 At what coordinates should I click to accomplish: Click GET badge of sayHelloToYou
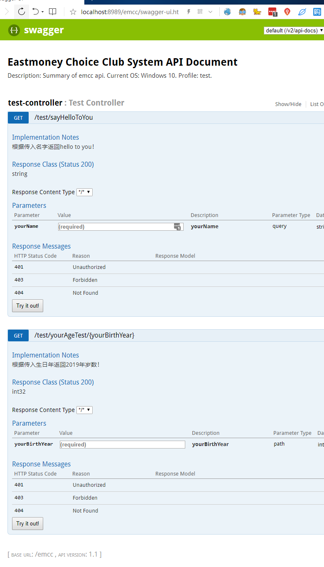click(x=18, y=118)
